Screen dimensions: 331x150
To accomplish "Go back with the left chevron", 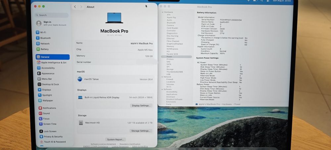I will pos(75,7).
